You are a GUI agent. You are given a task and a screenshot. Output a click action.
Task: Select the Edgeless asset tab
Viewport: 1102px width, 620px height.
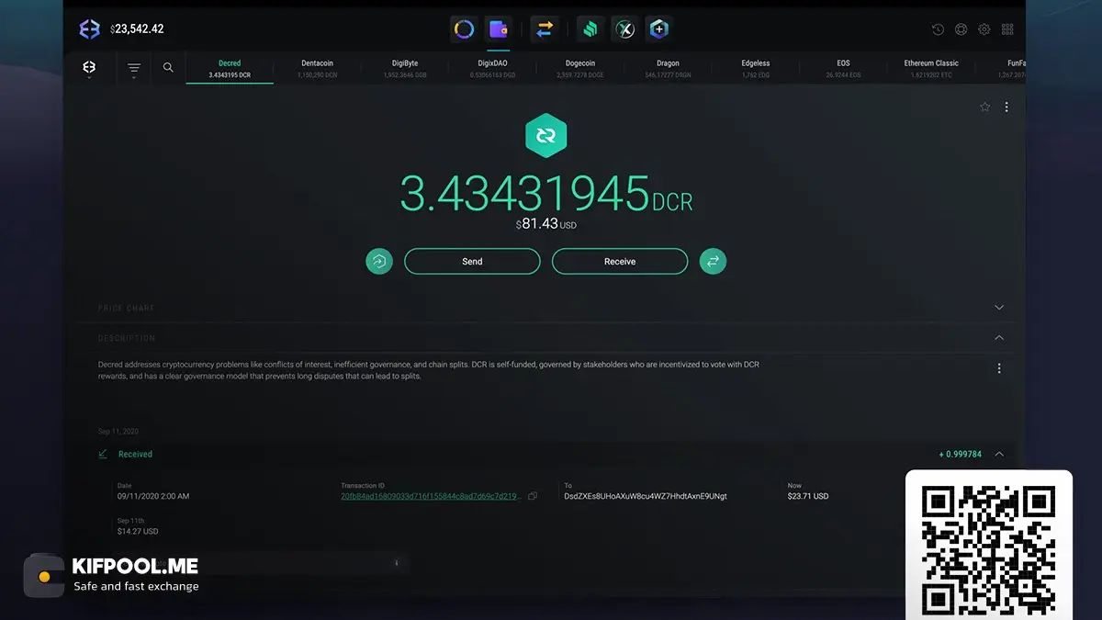pyautogui.click(x=756, y=68)
